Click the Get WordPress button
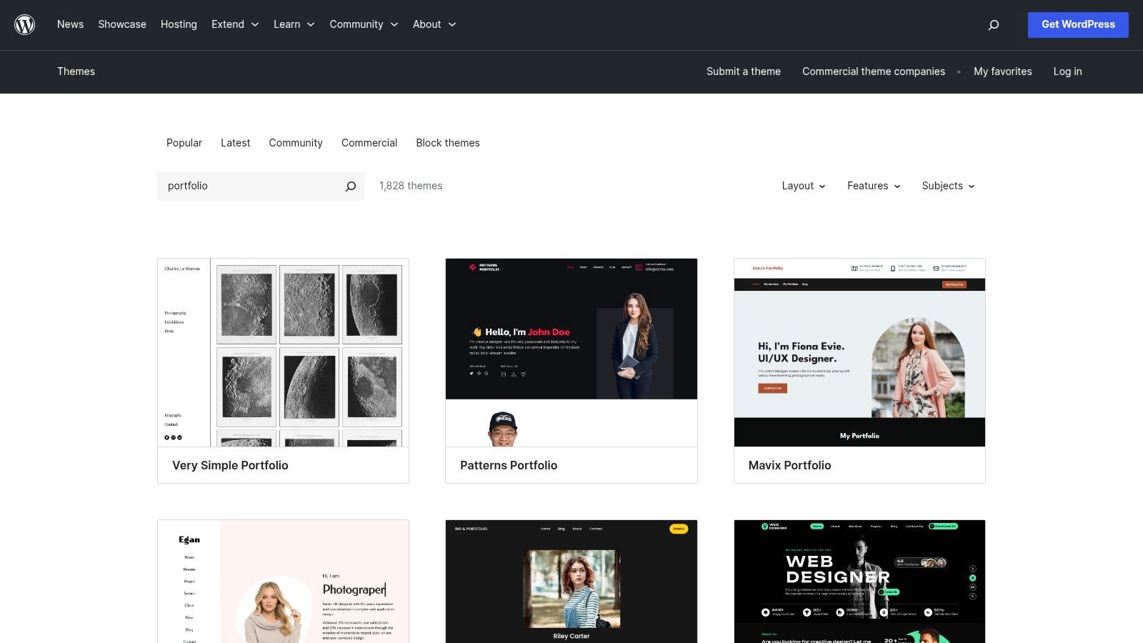 pos(1078,24)
